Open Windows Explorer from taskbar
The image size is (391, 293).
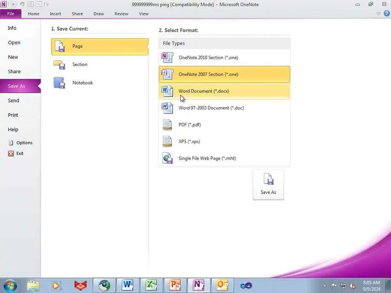click(34, 285)
